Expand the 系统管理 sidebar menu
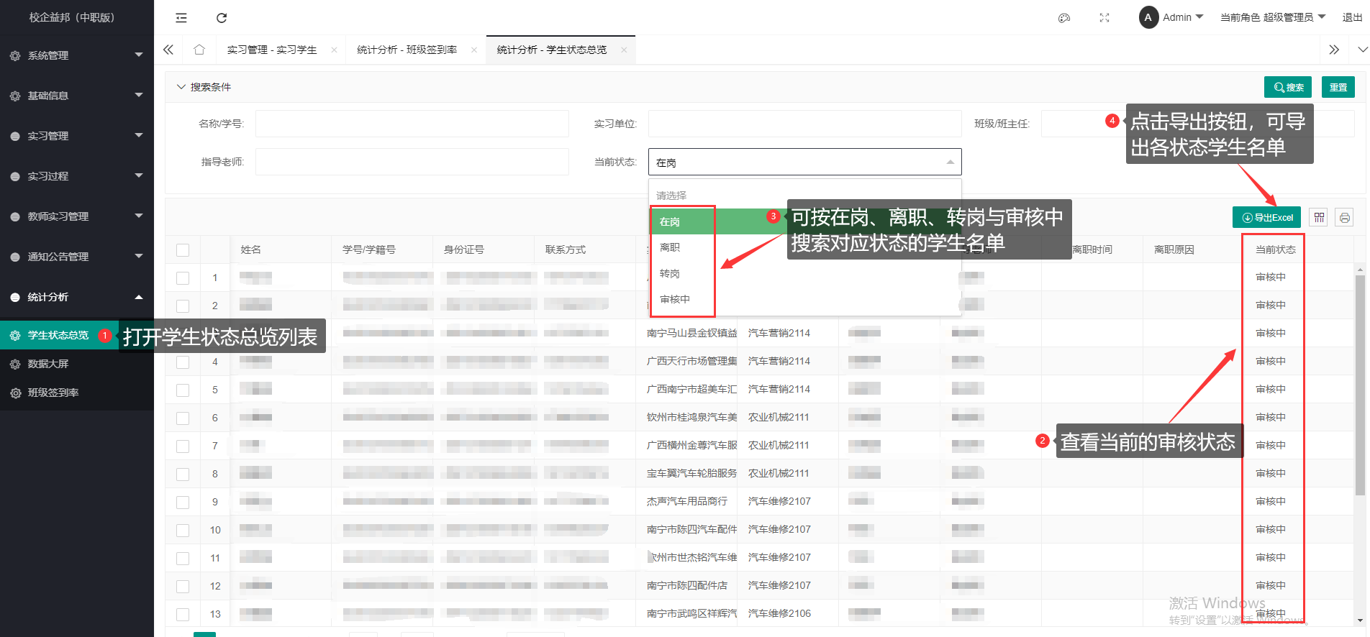The width and height of the screenshot is (1370, 637). pyautogui.click(x=76, y=55)
